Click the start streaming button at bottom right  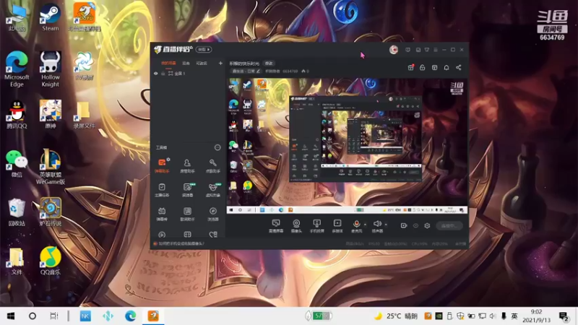click(x=449, y=225)
